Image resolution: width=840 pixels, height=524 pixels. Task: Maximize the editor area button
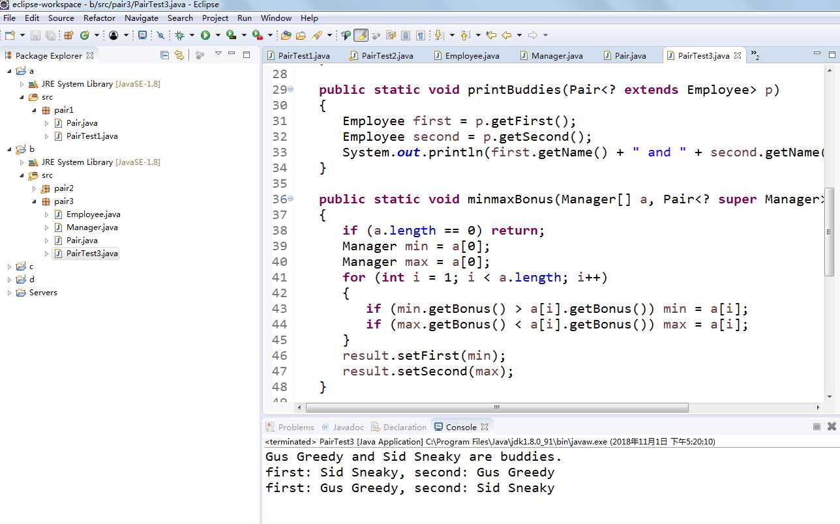pos(832,54)
